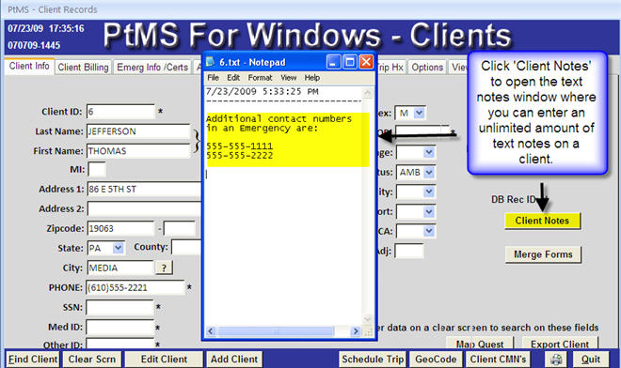The width and height of the screenshot is (621, 368).
Task: Click the printer icon button
Action: point(556,360)
